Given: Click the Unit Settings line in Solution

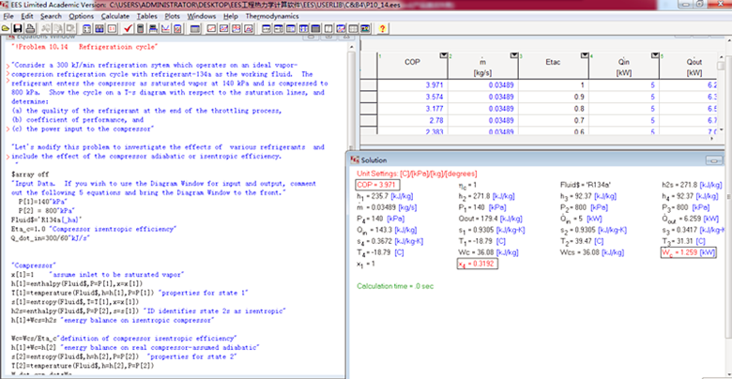Looking at the screenshot, I should 417,174.
